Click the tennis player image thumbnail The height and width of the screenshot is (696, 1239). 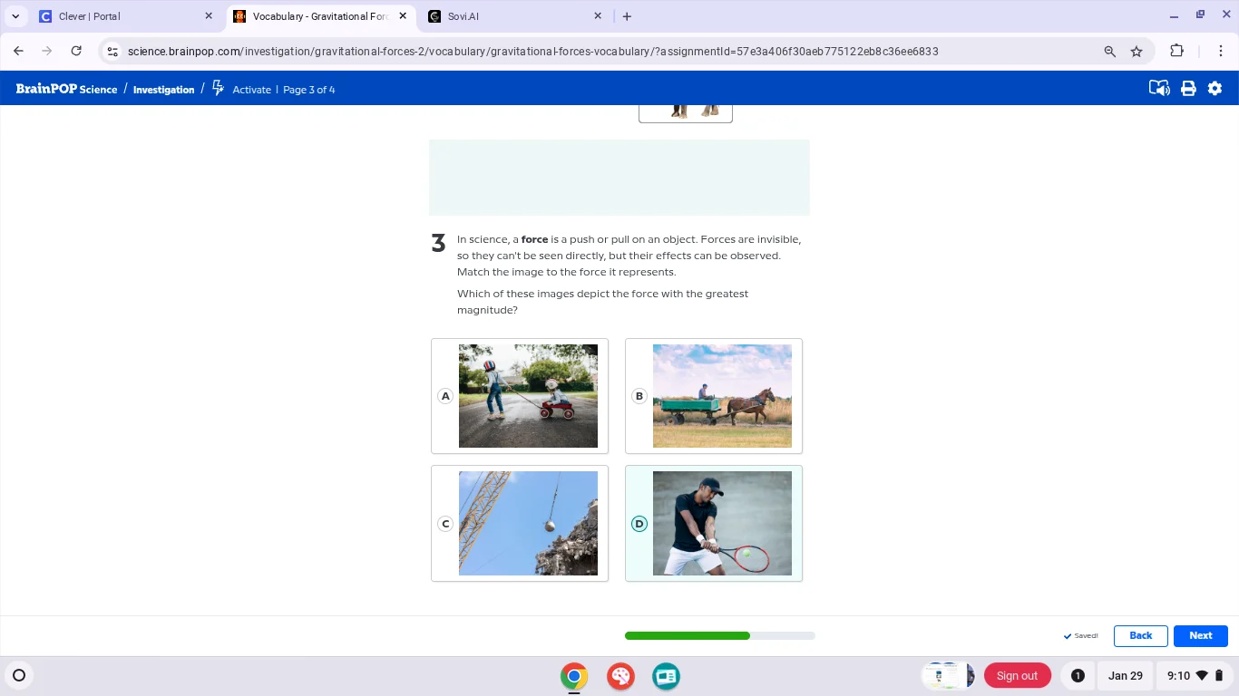(722, 523)
